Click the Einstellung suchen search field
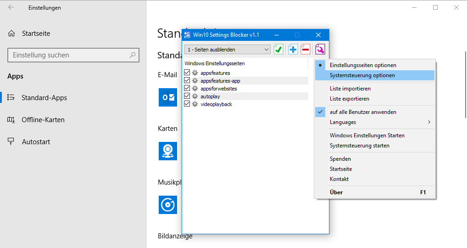The image size is (467, 248). [x=73, y=55]
